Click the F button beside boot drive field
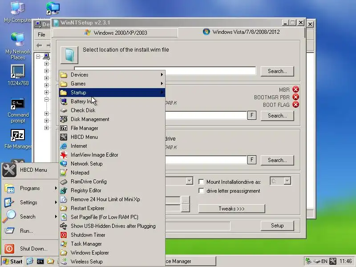356x267 pixels. tap(252, 115)
